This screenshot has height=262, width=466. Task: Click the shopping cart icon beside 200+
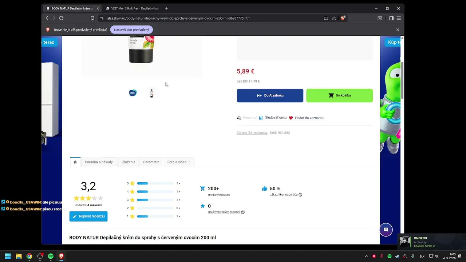coord(202,188)
